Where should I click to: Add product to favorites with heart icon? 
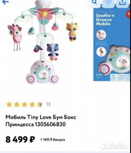point(108,3)
